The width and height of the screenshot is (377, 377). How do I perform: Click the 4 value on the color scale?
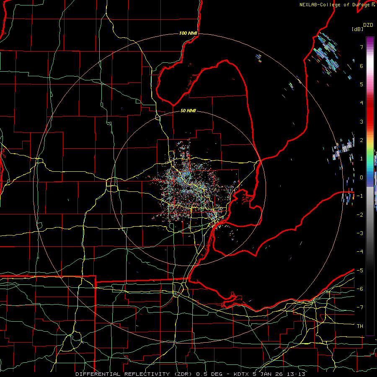(362, 103)
